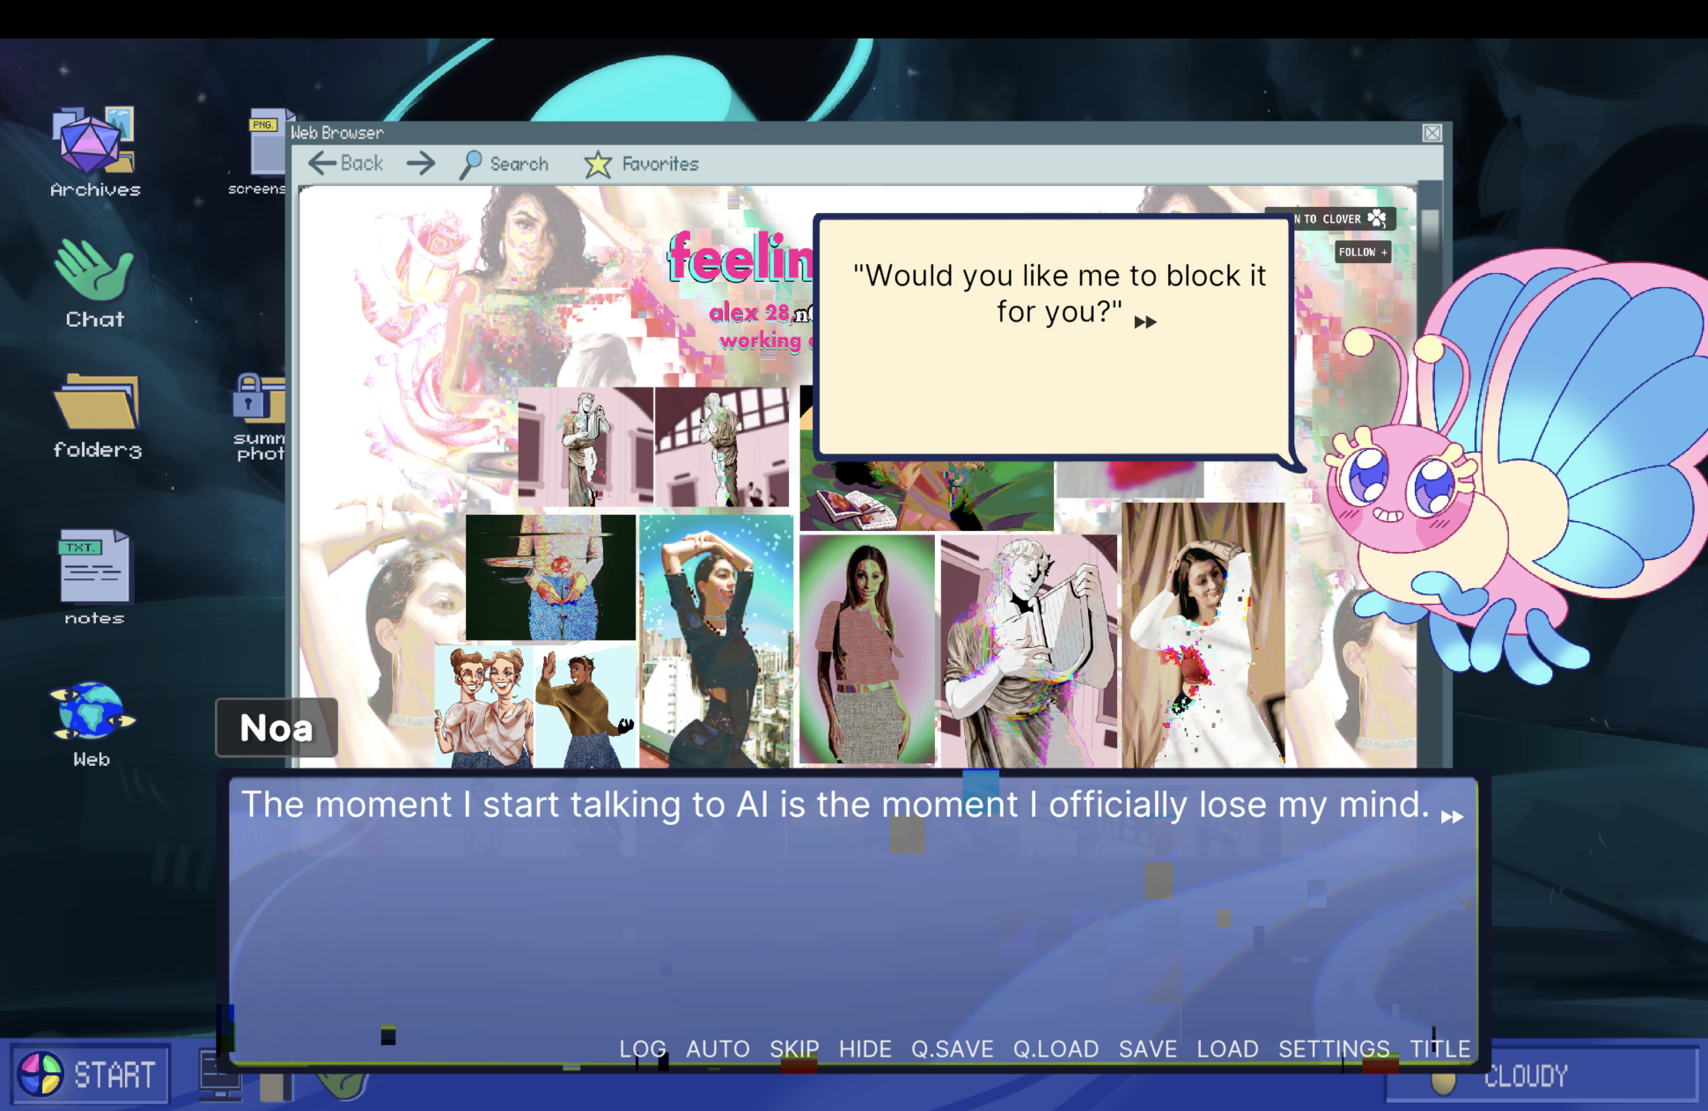Click Q.SAVE in the quick menu
This screenshot has height=1111, width=1708.
point(952,1049)
